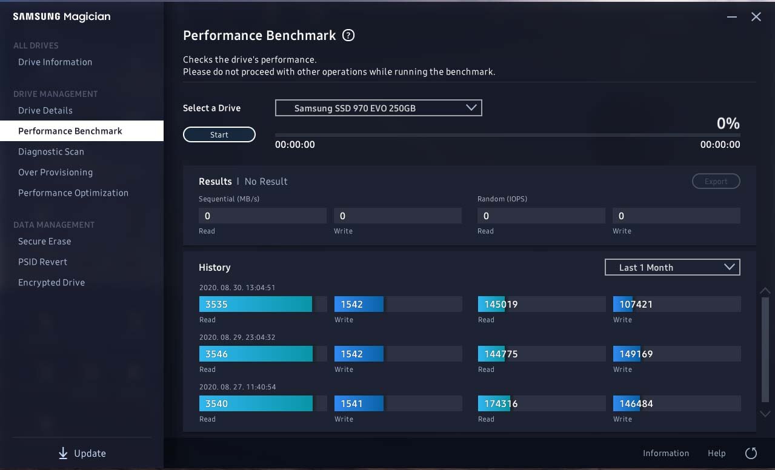The image size is (775, 470).
Task: Click the 3546 sequential read history bar
Action: [262, 354]
